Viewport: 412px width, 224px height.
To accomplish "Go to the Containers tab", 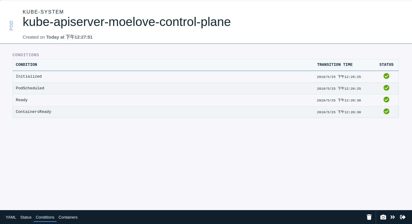I will click(68, 217).
